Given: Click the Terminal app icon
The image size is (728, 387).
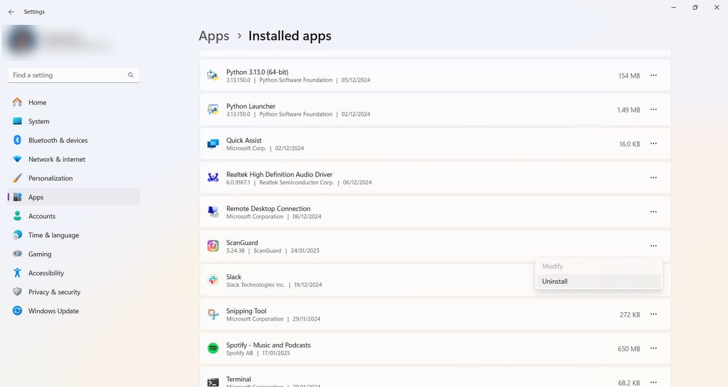Looking at the screenshot, I should [x=213, y=382].
